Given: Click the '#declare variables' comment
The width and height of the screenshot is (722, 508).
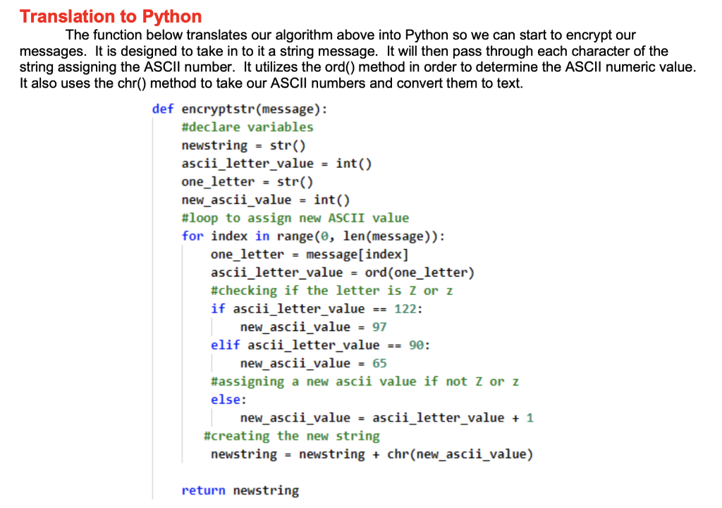Looking at the screenshot, I should point(247,127).
